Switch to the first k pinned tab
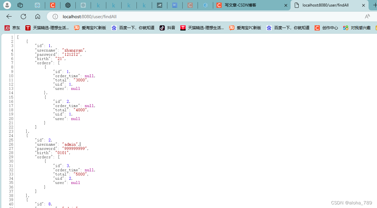 [x=98, y=5]
